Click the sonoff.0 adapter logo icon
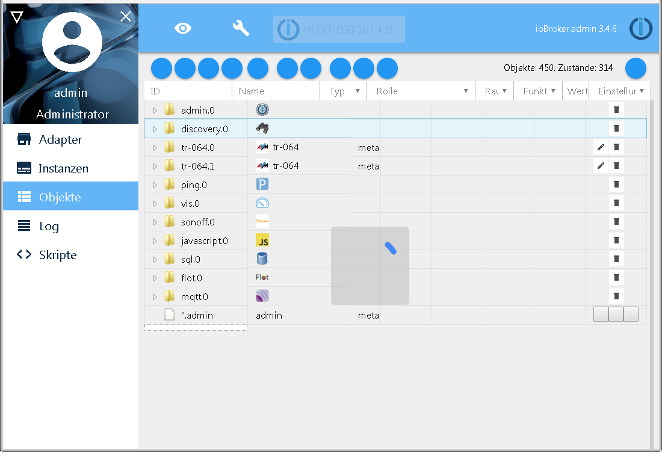Screen dimensions: 662x452 (262, 221)
